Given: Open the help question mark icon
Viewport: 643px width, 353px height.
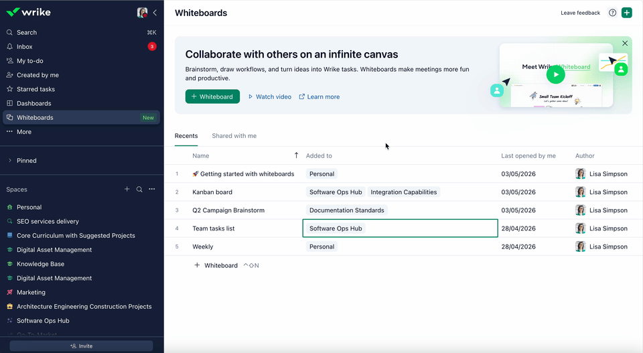Looking at the screenshot, I should [612, 13].
